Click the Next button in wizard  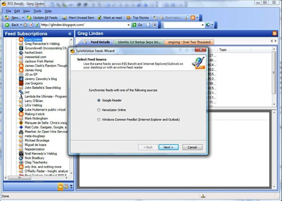168,147
